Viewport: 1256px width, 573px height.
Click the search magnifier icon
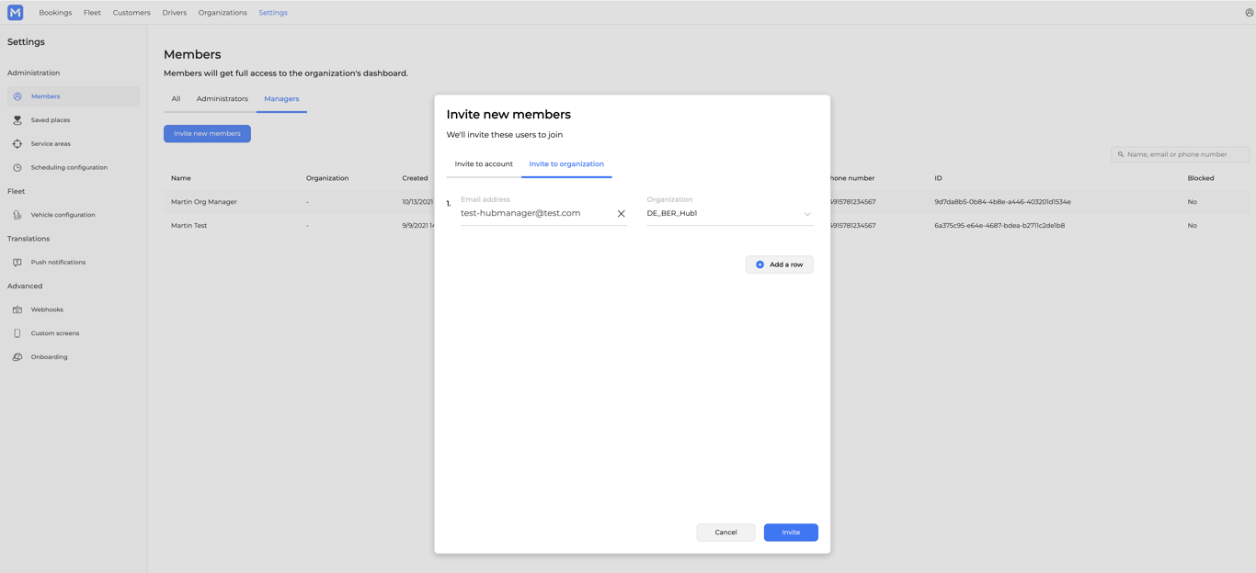[x=1121, y=154]
